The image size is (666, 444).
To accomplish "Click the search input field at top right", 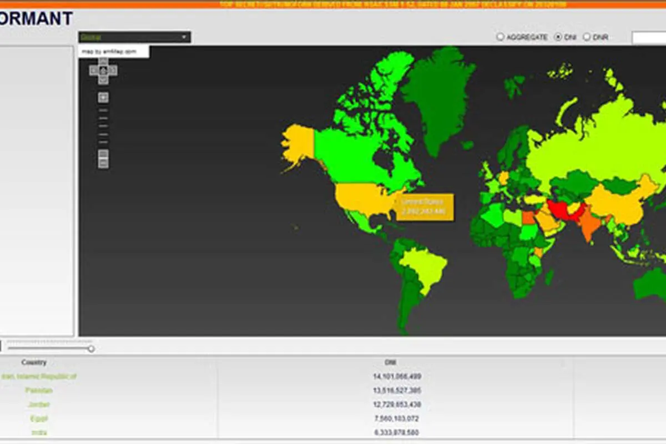I will coord(649,38).
